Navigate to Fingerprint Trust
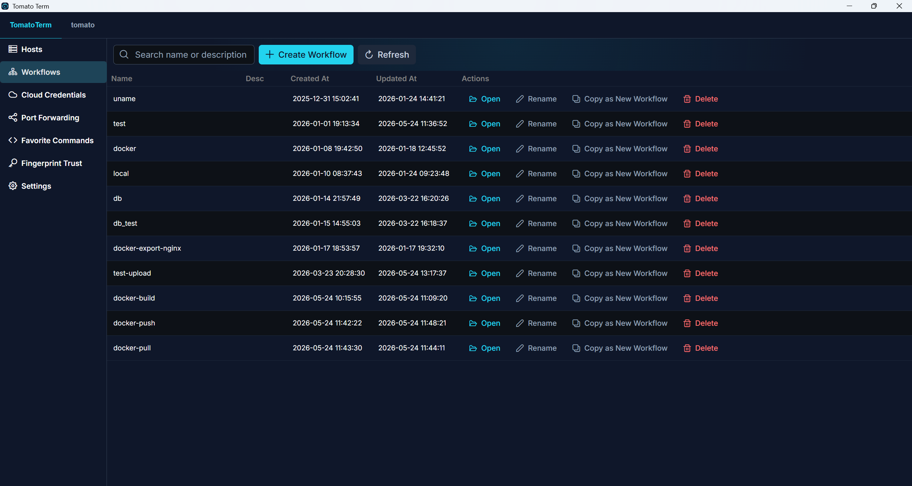 coord(53,163)
